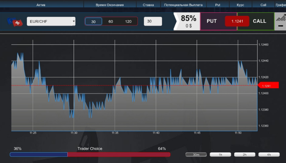The height and width of the screenshot is (163, 286).
Task: Click the 85% payout arrow badge
Action: (x=187, y=21)
